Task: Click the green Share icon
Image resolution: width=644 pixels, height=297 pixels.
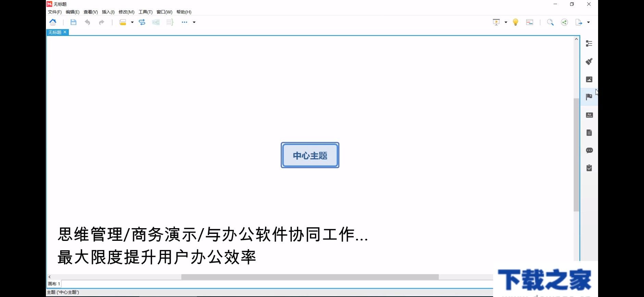Action: click(x=565, y=22)
